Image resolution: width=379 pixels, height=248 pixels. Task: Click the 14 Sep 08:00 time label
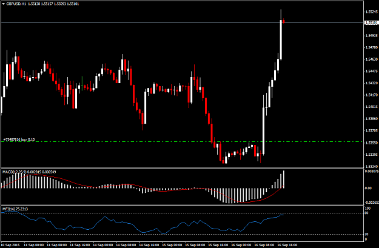point(126,245)
